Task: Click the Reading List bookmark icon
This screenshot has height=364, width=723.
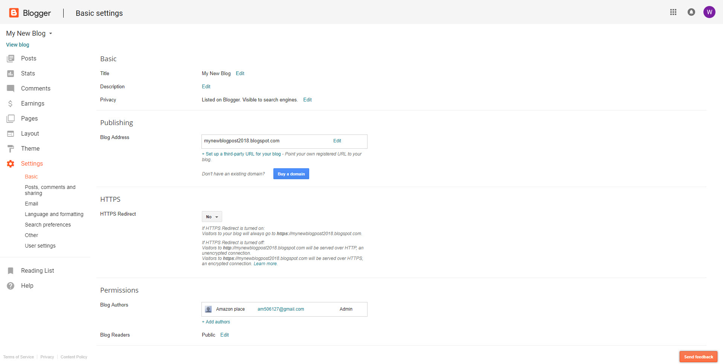Action: point(11,271)
